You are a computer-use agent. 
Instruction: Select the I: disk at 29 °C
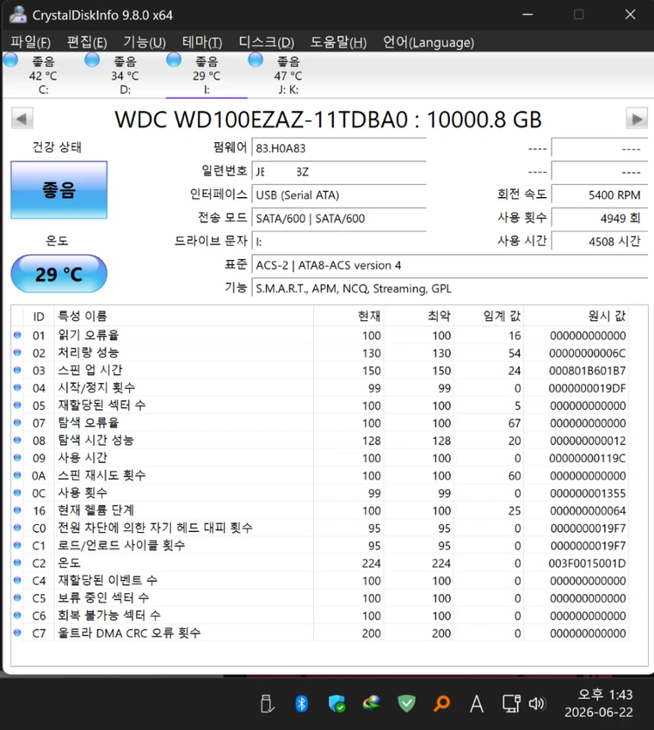coord(207,75)
